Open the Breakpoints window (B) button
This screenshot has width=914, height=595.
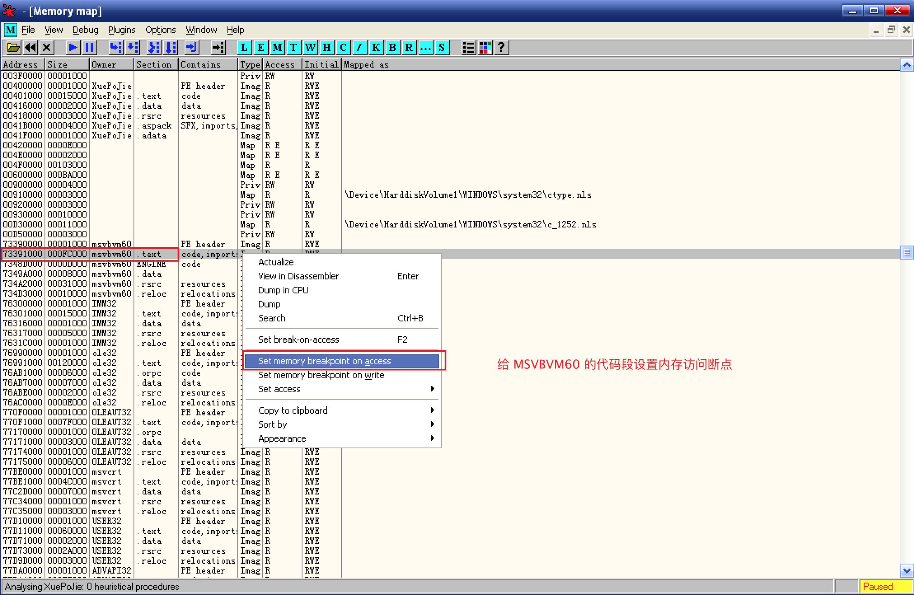click(x=392, y=48)
